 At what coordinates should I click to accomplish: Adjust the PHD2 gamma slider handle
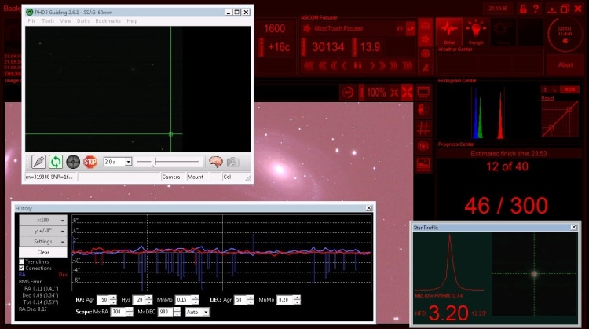pyautogui.click(x=154, y=162)
